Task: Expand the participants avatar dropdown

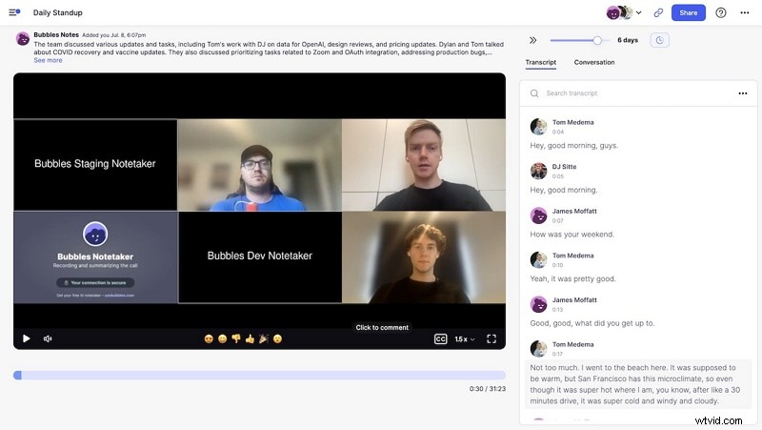Action: pos(638,12)
